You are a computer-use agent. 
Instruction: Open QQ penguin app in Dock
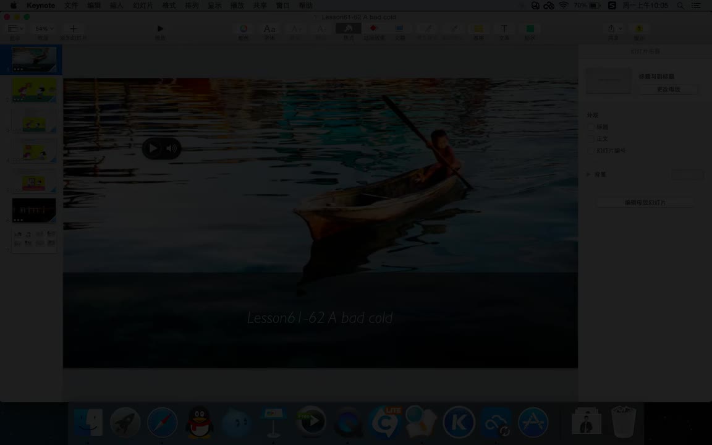coord(200,422)
